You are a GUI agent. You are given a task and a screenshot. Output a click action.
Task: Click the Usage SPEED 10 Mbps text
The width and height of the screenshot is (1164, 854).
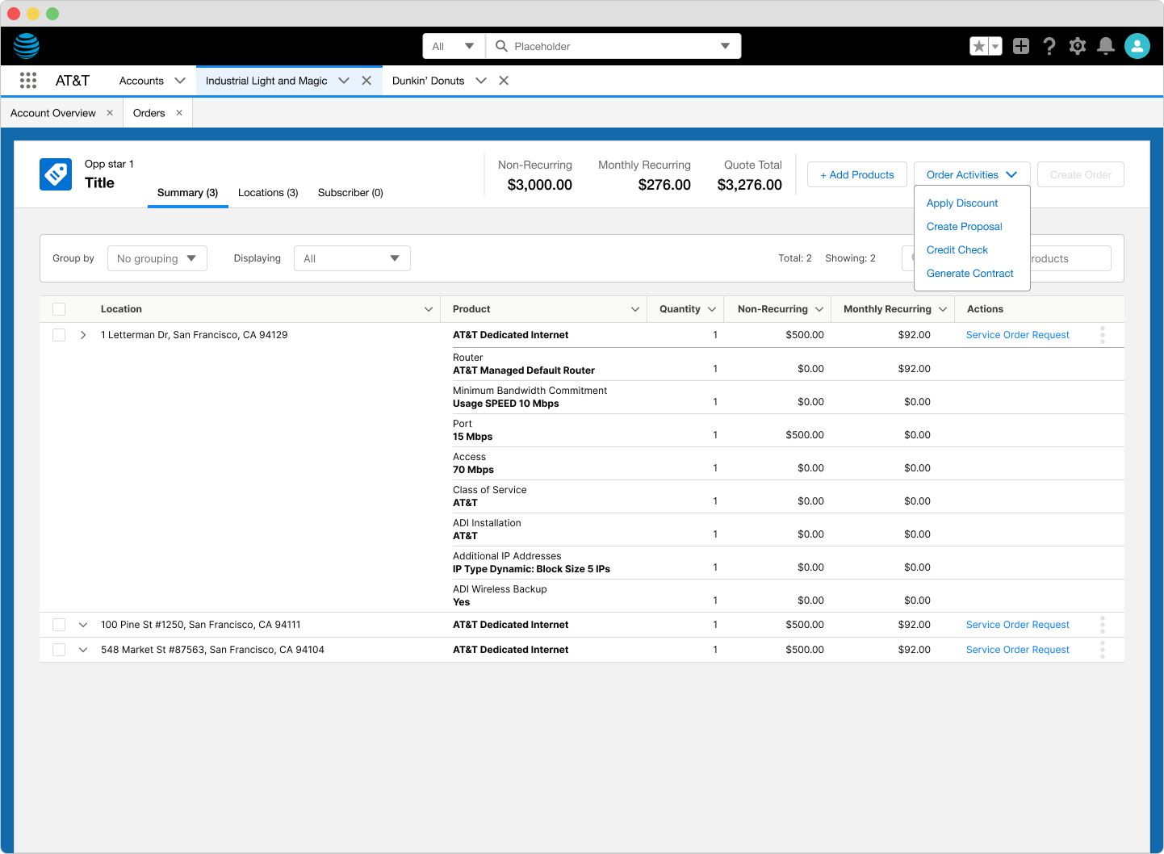[x=506, y=404]
